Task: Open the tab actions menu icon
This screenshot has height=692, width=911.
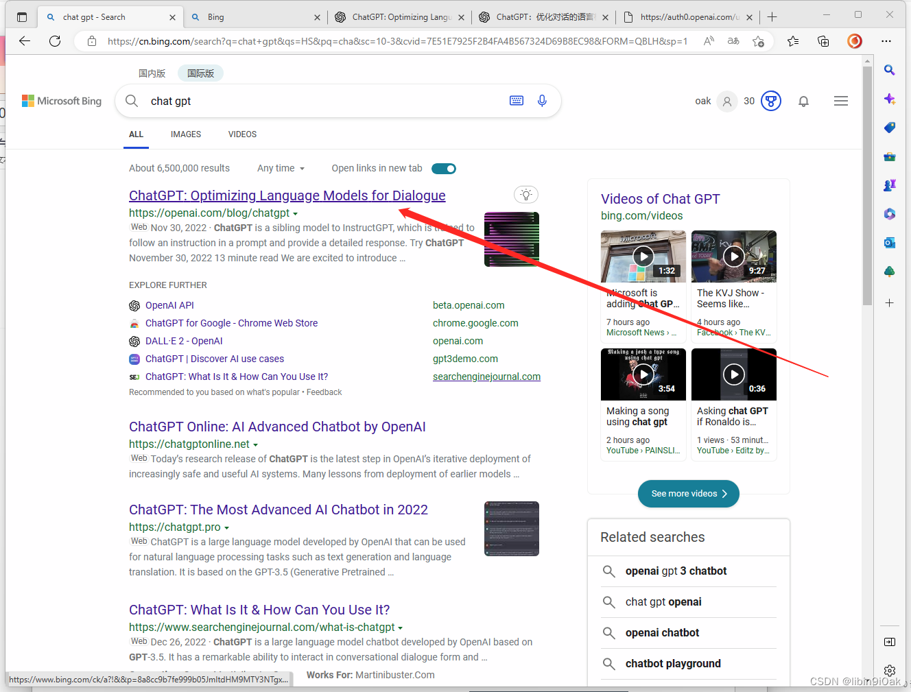Action: click(22, 17)
